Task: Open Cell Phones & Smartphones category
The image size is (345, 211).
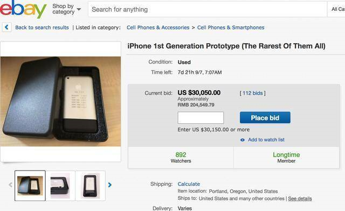Action: point(231,27)
